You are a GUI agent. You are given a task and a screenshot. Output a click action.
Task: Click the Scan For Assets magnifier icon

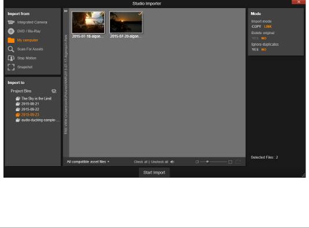point(11,49)
